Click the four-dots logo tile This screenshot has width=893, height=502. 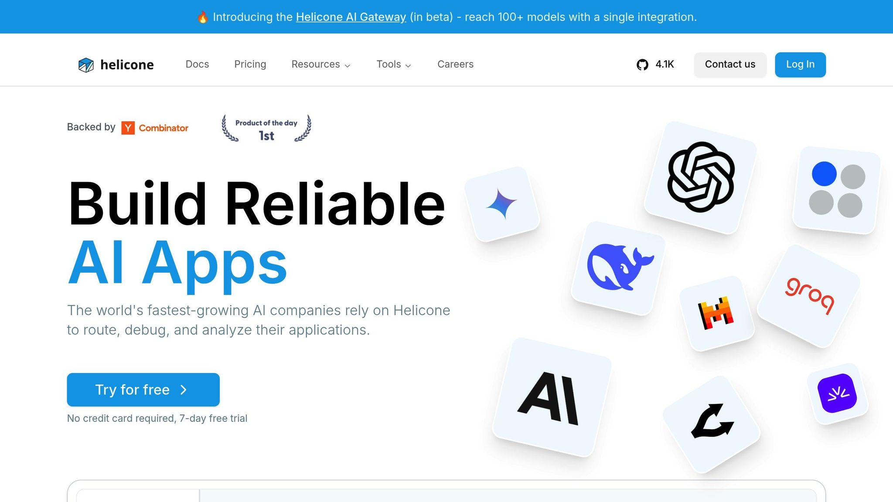coord(836,190)
